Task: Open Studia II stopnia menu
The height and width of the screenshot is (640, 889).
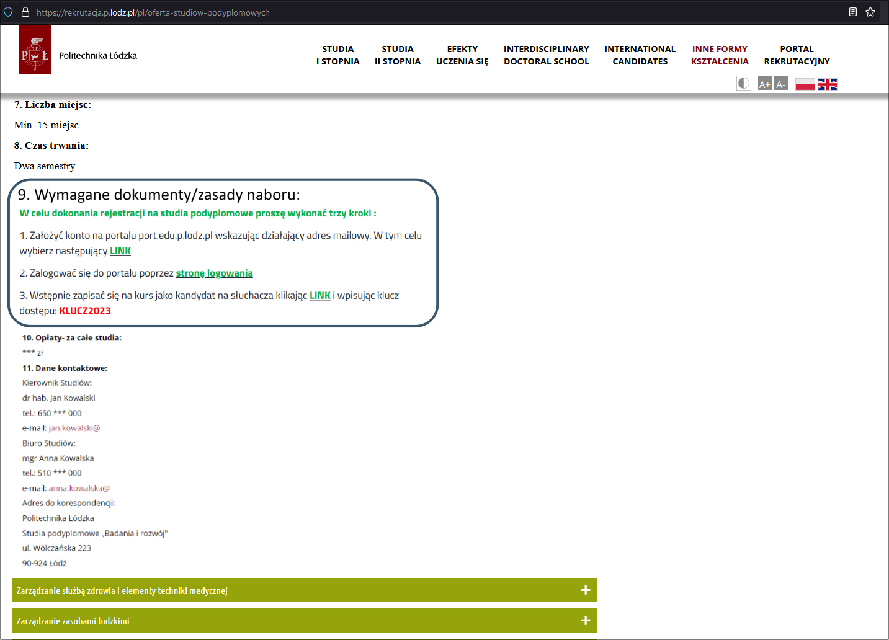Action: coord(397,55)
